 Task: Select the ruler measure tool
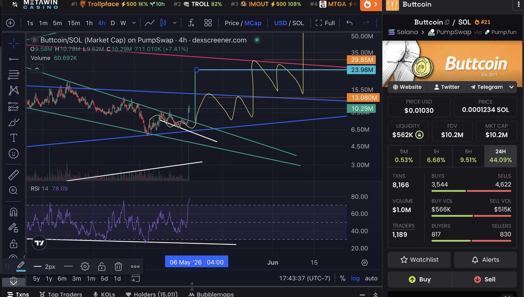tap(14, 175)
